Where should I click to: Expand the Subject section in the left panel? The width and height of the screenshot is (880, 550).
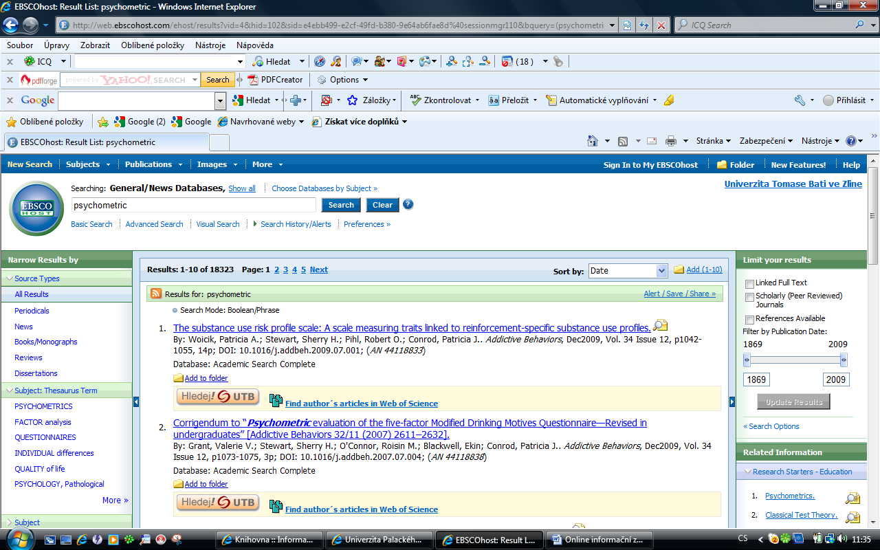point(9,522)
